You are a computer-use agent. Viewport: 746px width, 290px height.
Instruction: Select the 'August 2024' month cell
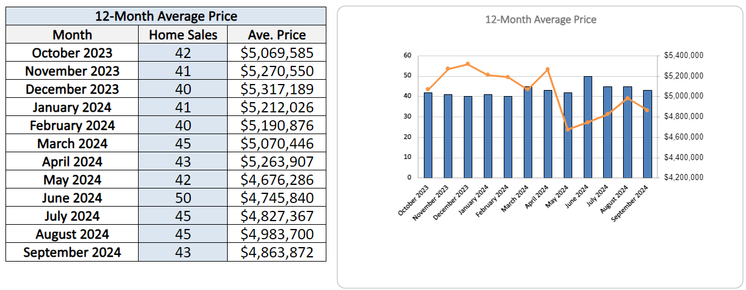[x=72, y=234]
